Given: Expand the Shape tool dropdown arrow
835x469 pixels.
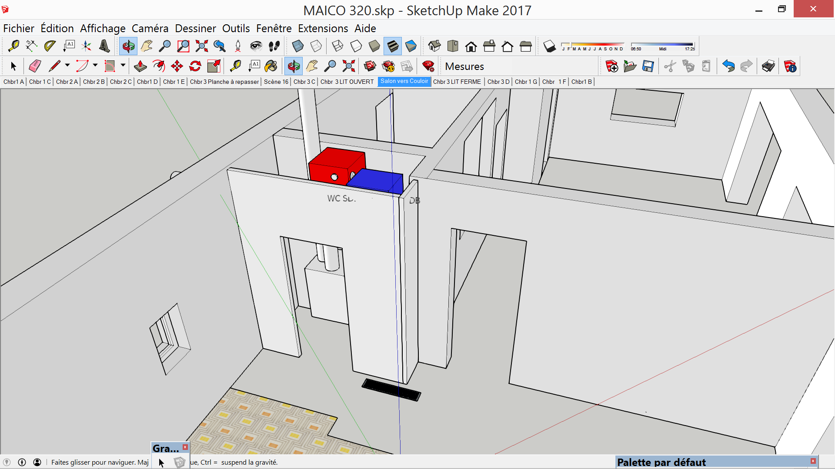Looking at the screenshot, I should tap(123, 66).
